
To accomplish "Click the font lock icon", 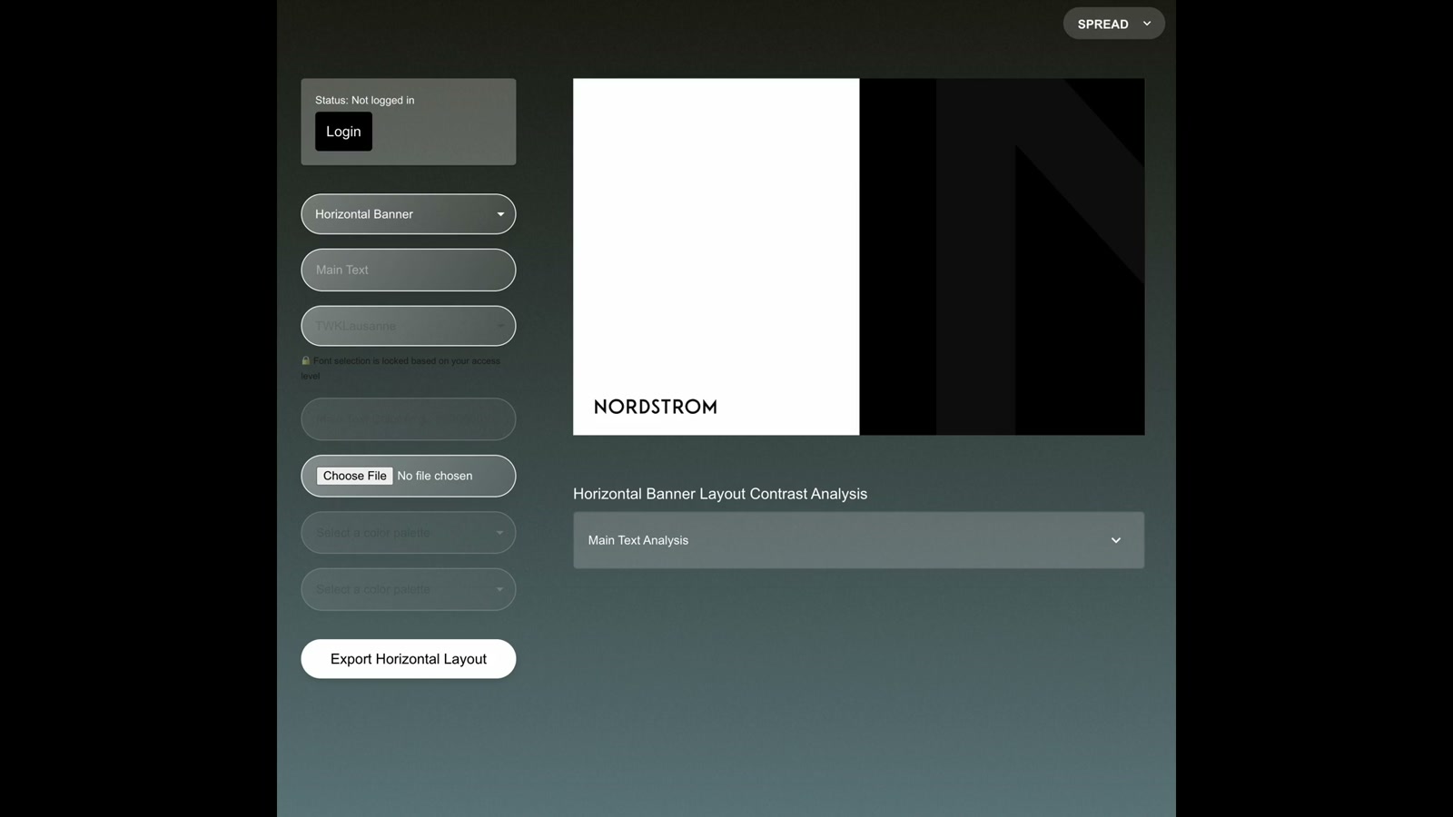I will point(306,360).
